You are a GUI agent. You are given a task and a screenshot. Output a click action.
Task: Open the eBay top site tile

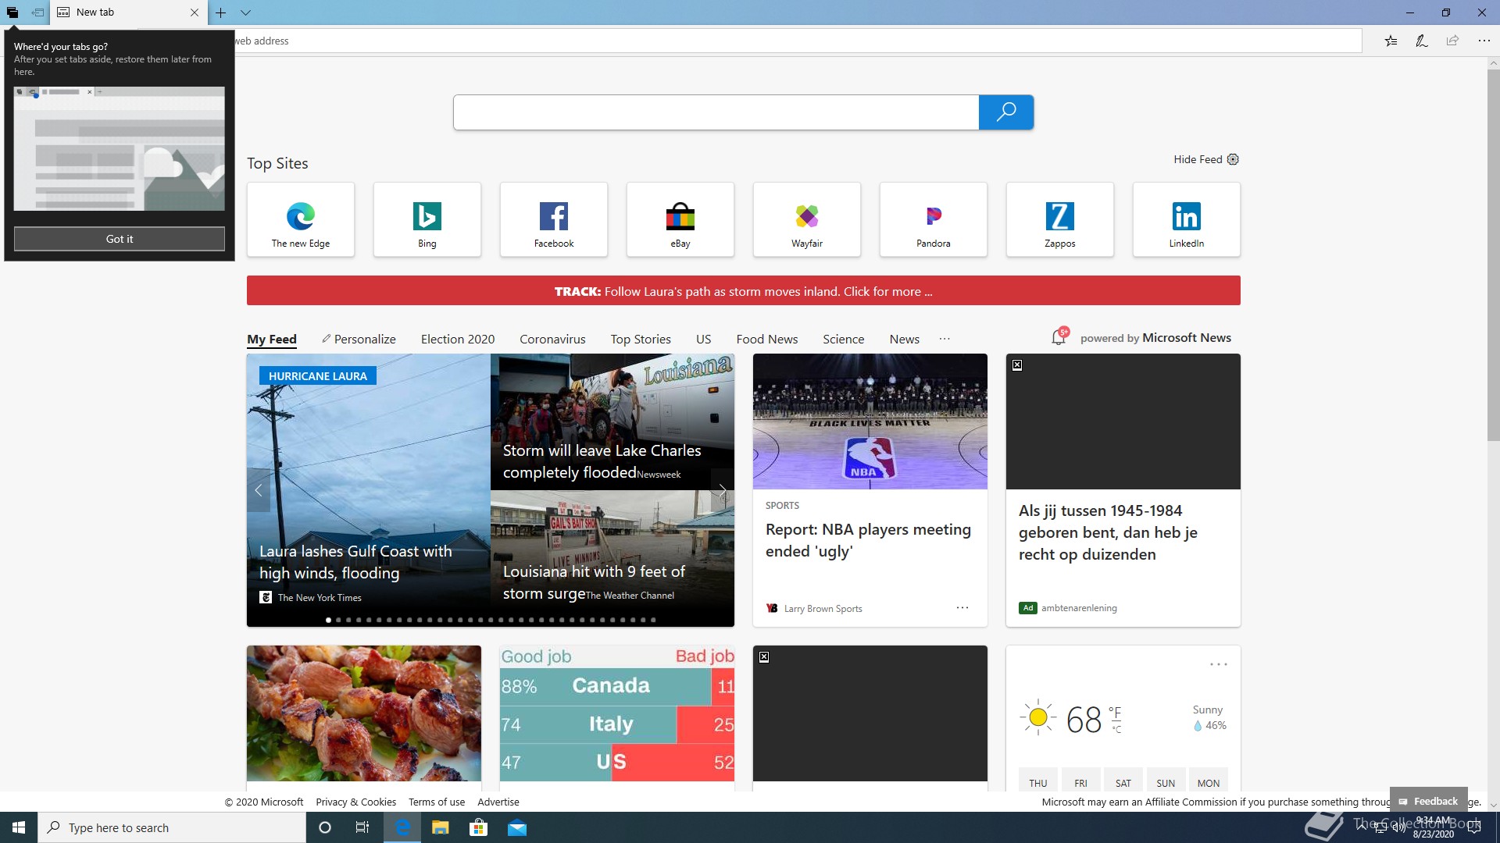(x=680, y=219)
